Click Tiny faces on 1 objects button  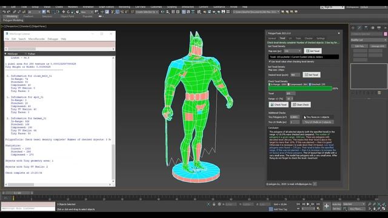[318, 117]
